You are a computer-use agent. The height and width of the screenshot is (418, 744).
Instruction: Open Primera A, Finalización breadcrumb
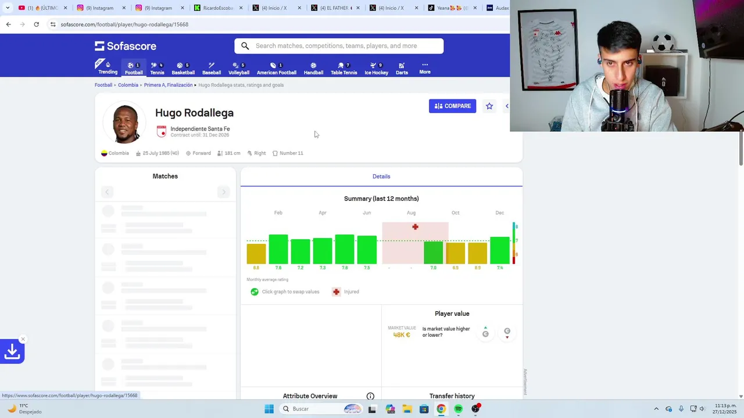tap(168, 85)
